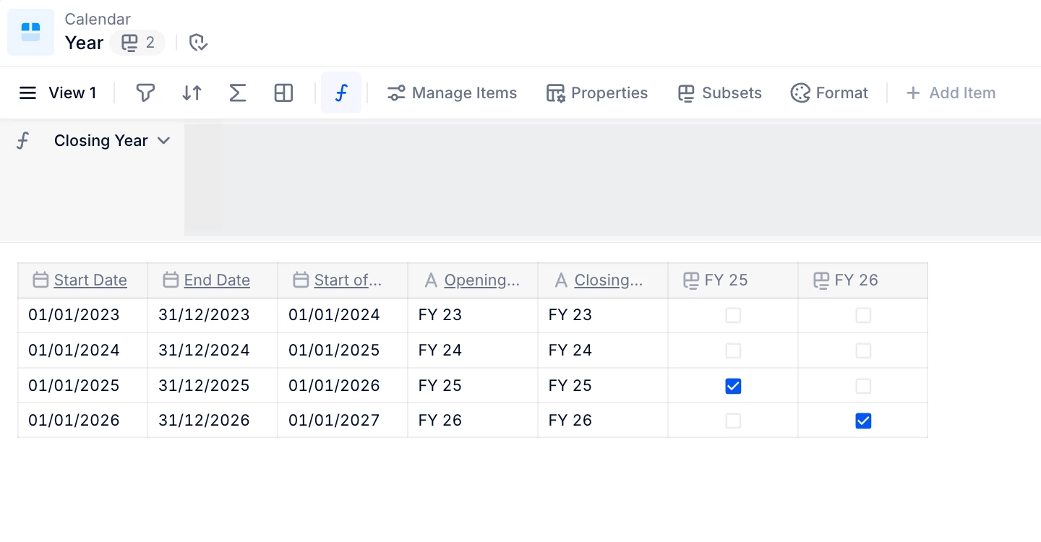Image resolution: width=1041 pixels, height=542 pixels.
Task: Click the subsets count badge
Action: 138,43
